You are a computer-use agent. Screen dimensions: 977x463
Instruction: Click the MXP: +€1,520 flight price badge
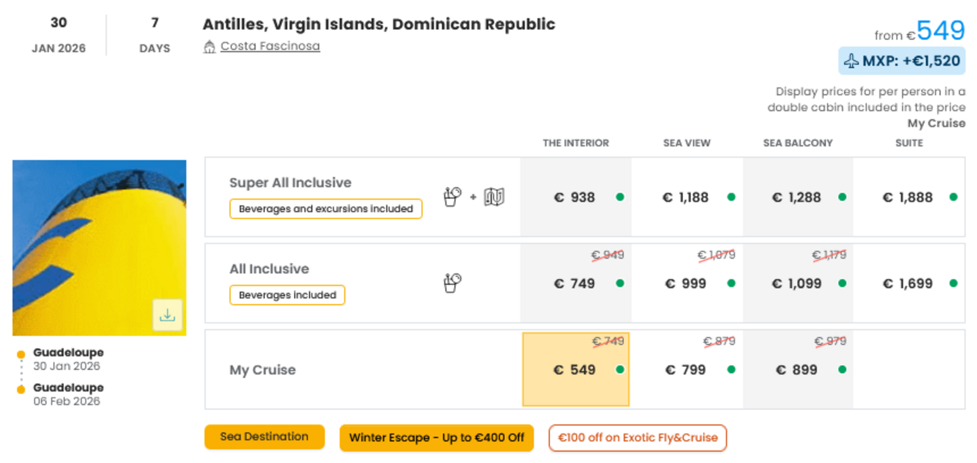click(902, 61)
